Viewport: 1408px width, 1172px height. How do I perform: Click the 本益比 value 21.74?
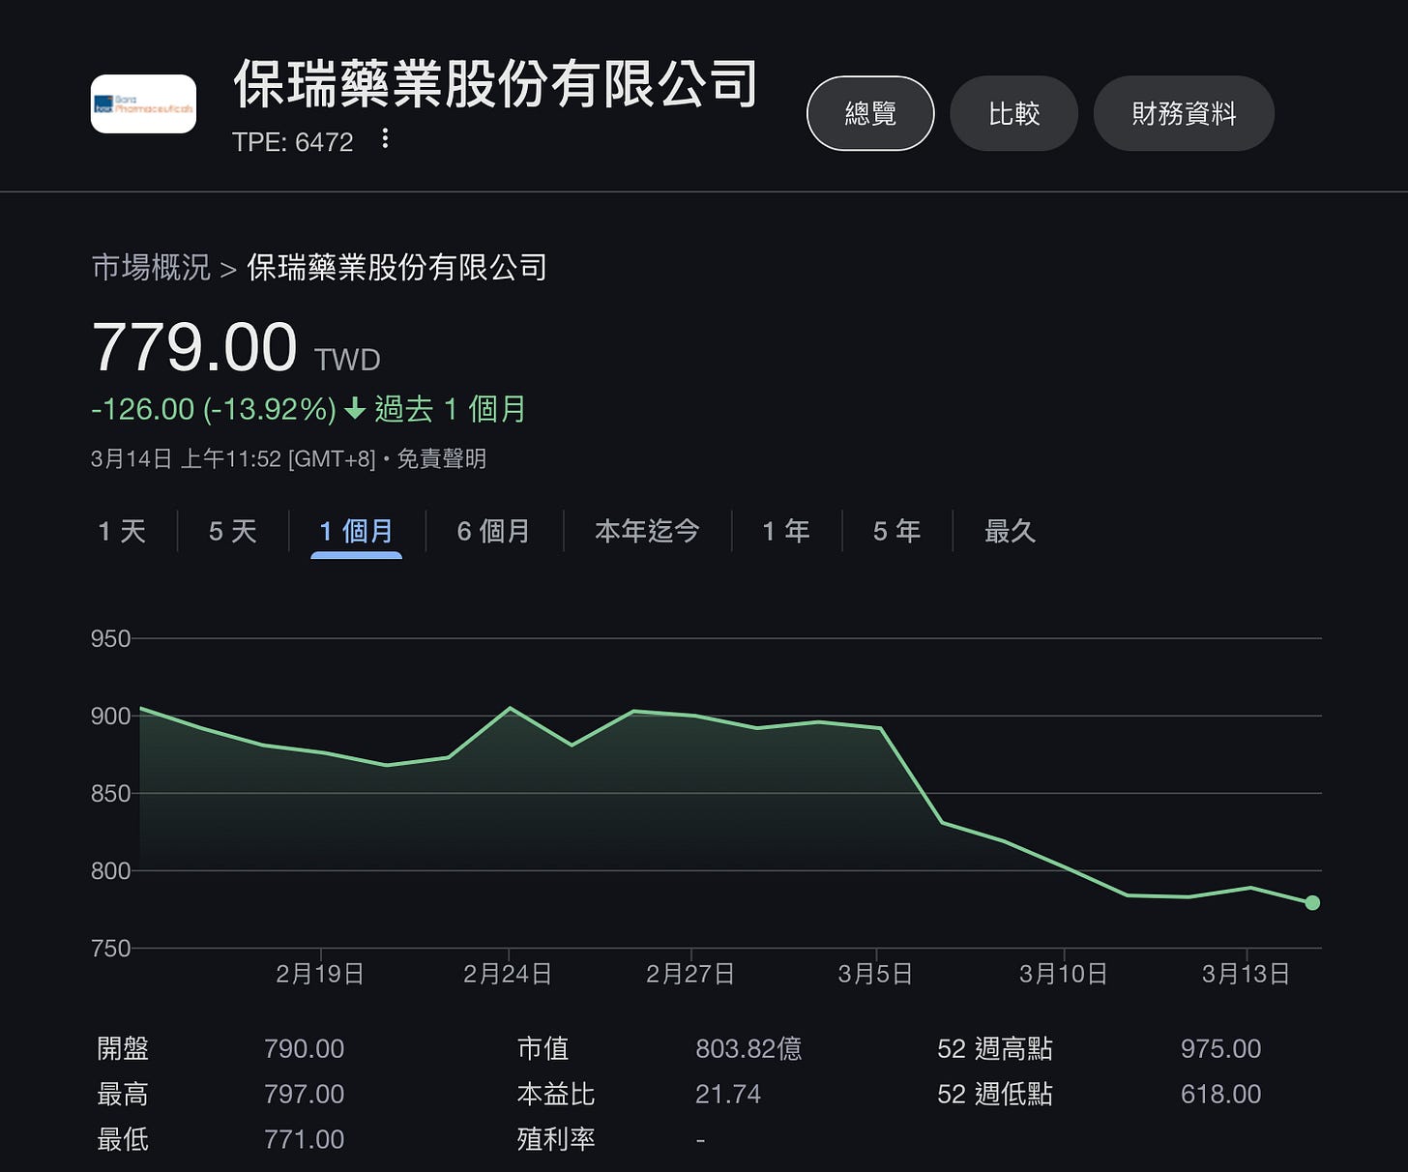(728, 1095)
